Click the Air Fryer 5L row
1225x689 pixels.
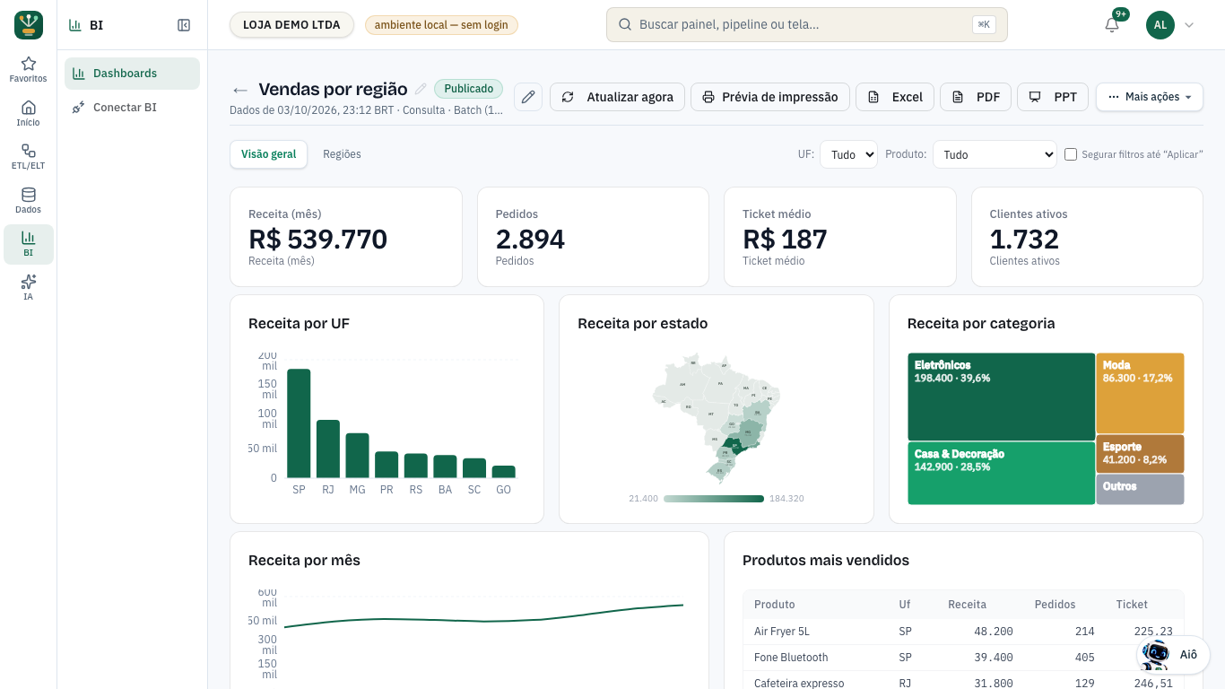963,632
